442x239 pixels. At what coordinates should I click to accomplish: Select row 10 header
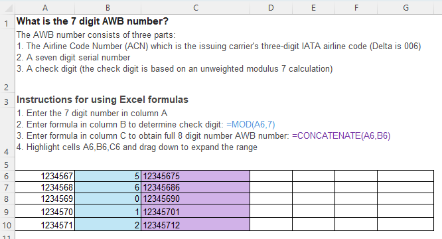(x=7, y=225)
